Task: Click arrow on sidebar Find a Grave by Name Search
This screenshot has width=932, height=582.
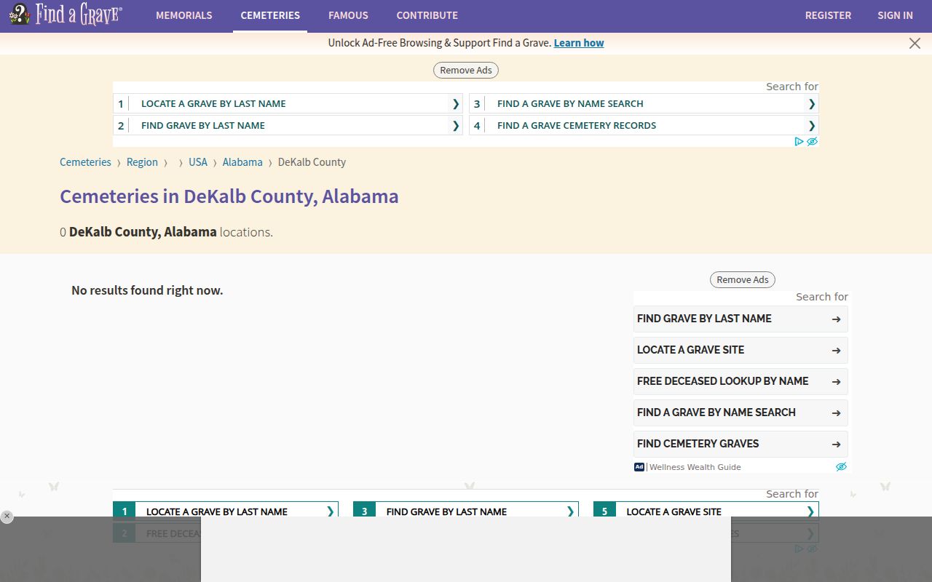Action: pos(836,412)
